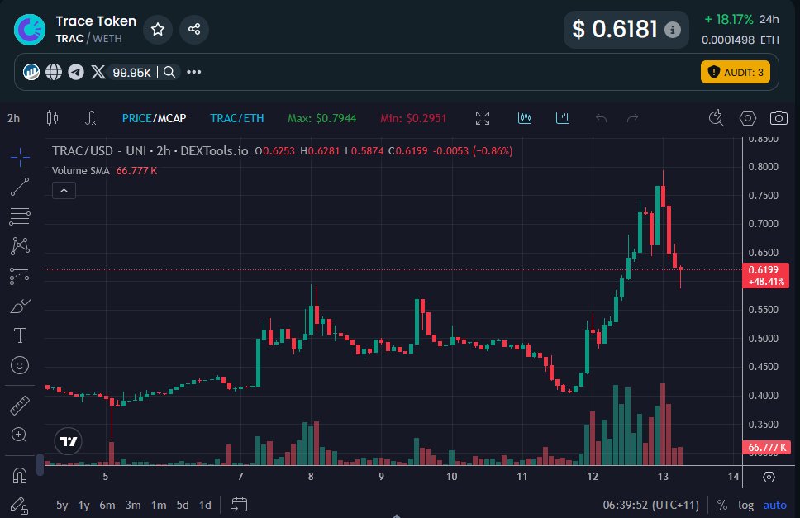Collapse the indicator legend chevron
The width and height of the screenshot is (800, 518).
pos(64,191)
